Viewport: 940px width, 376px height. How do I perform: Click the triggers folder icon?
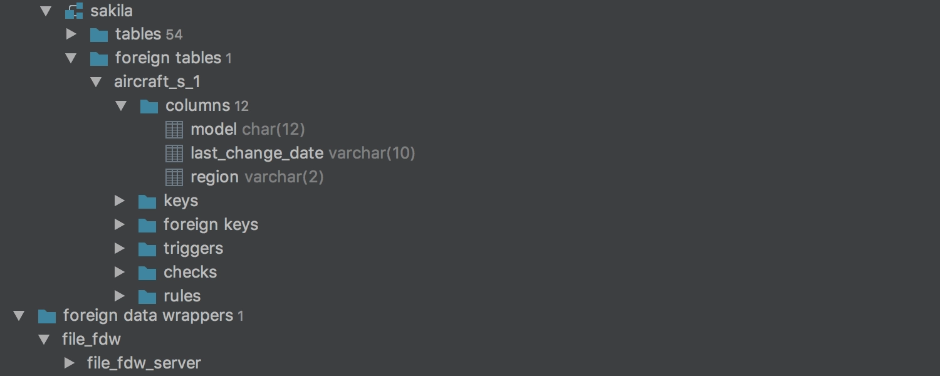coord(147,249)
